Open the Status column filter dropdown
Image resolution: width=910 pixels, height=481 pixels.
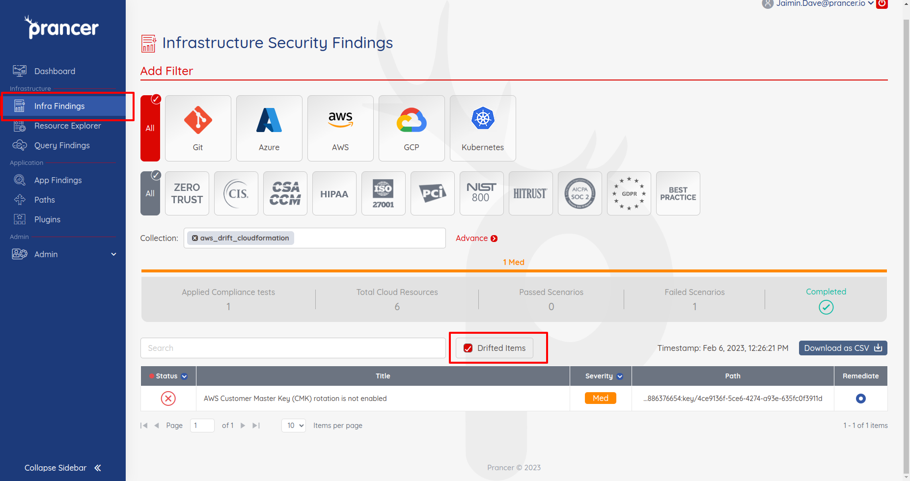click(184, 376)
